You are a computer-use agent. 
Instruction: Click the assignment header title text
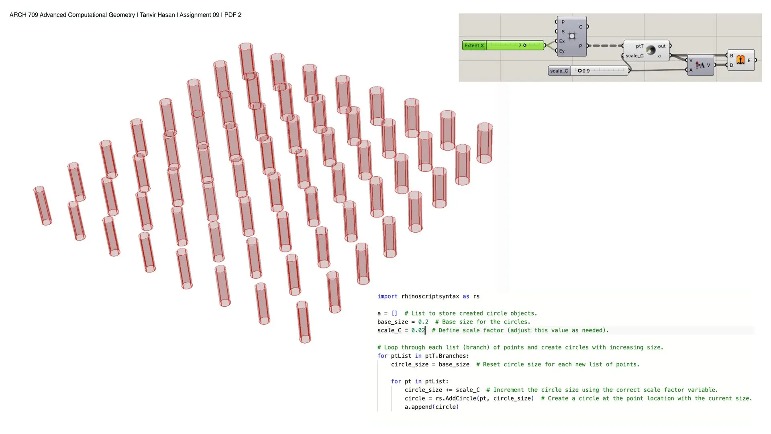pos(125,15)
